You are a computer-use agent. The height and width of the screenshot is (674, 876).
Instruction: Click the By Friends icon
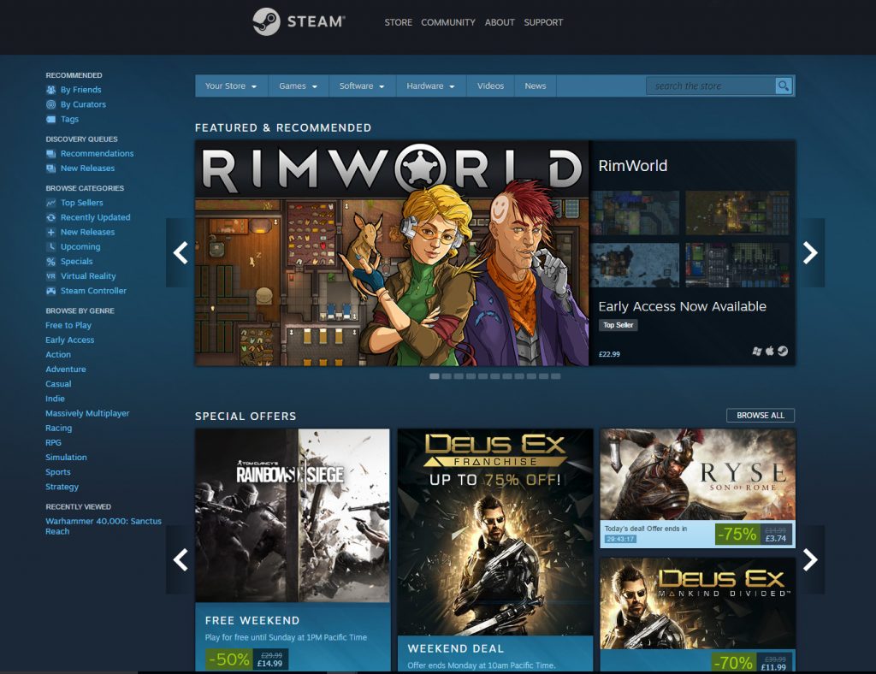click(x=50, y=89)
